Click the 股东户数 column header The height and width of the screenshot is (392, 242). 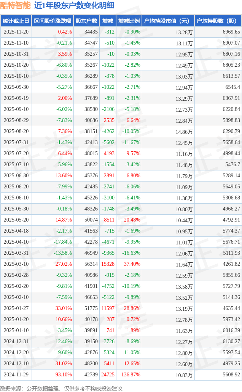tap(86, 21)
